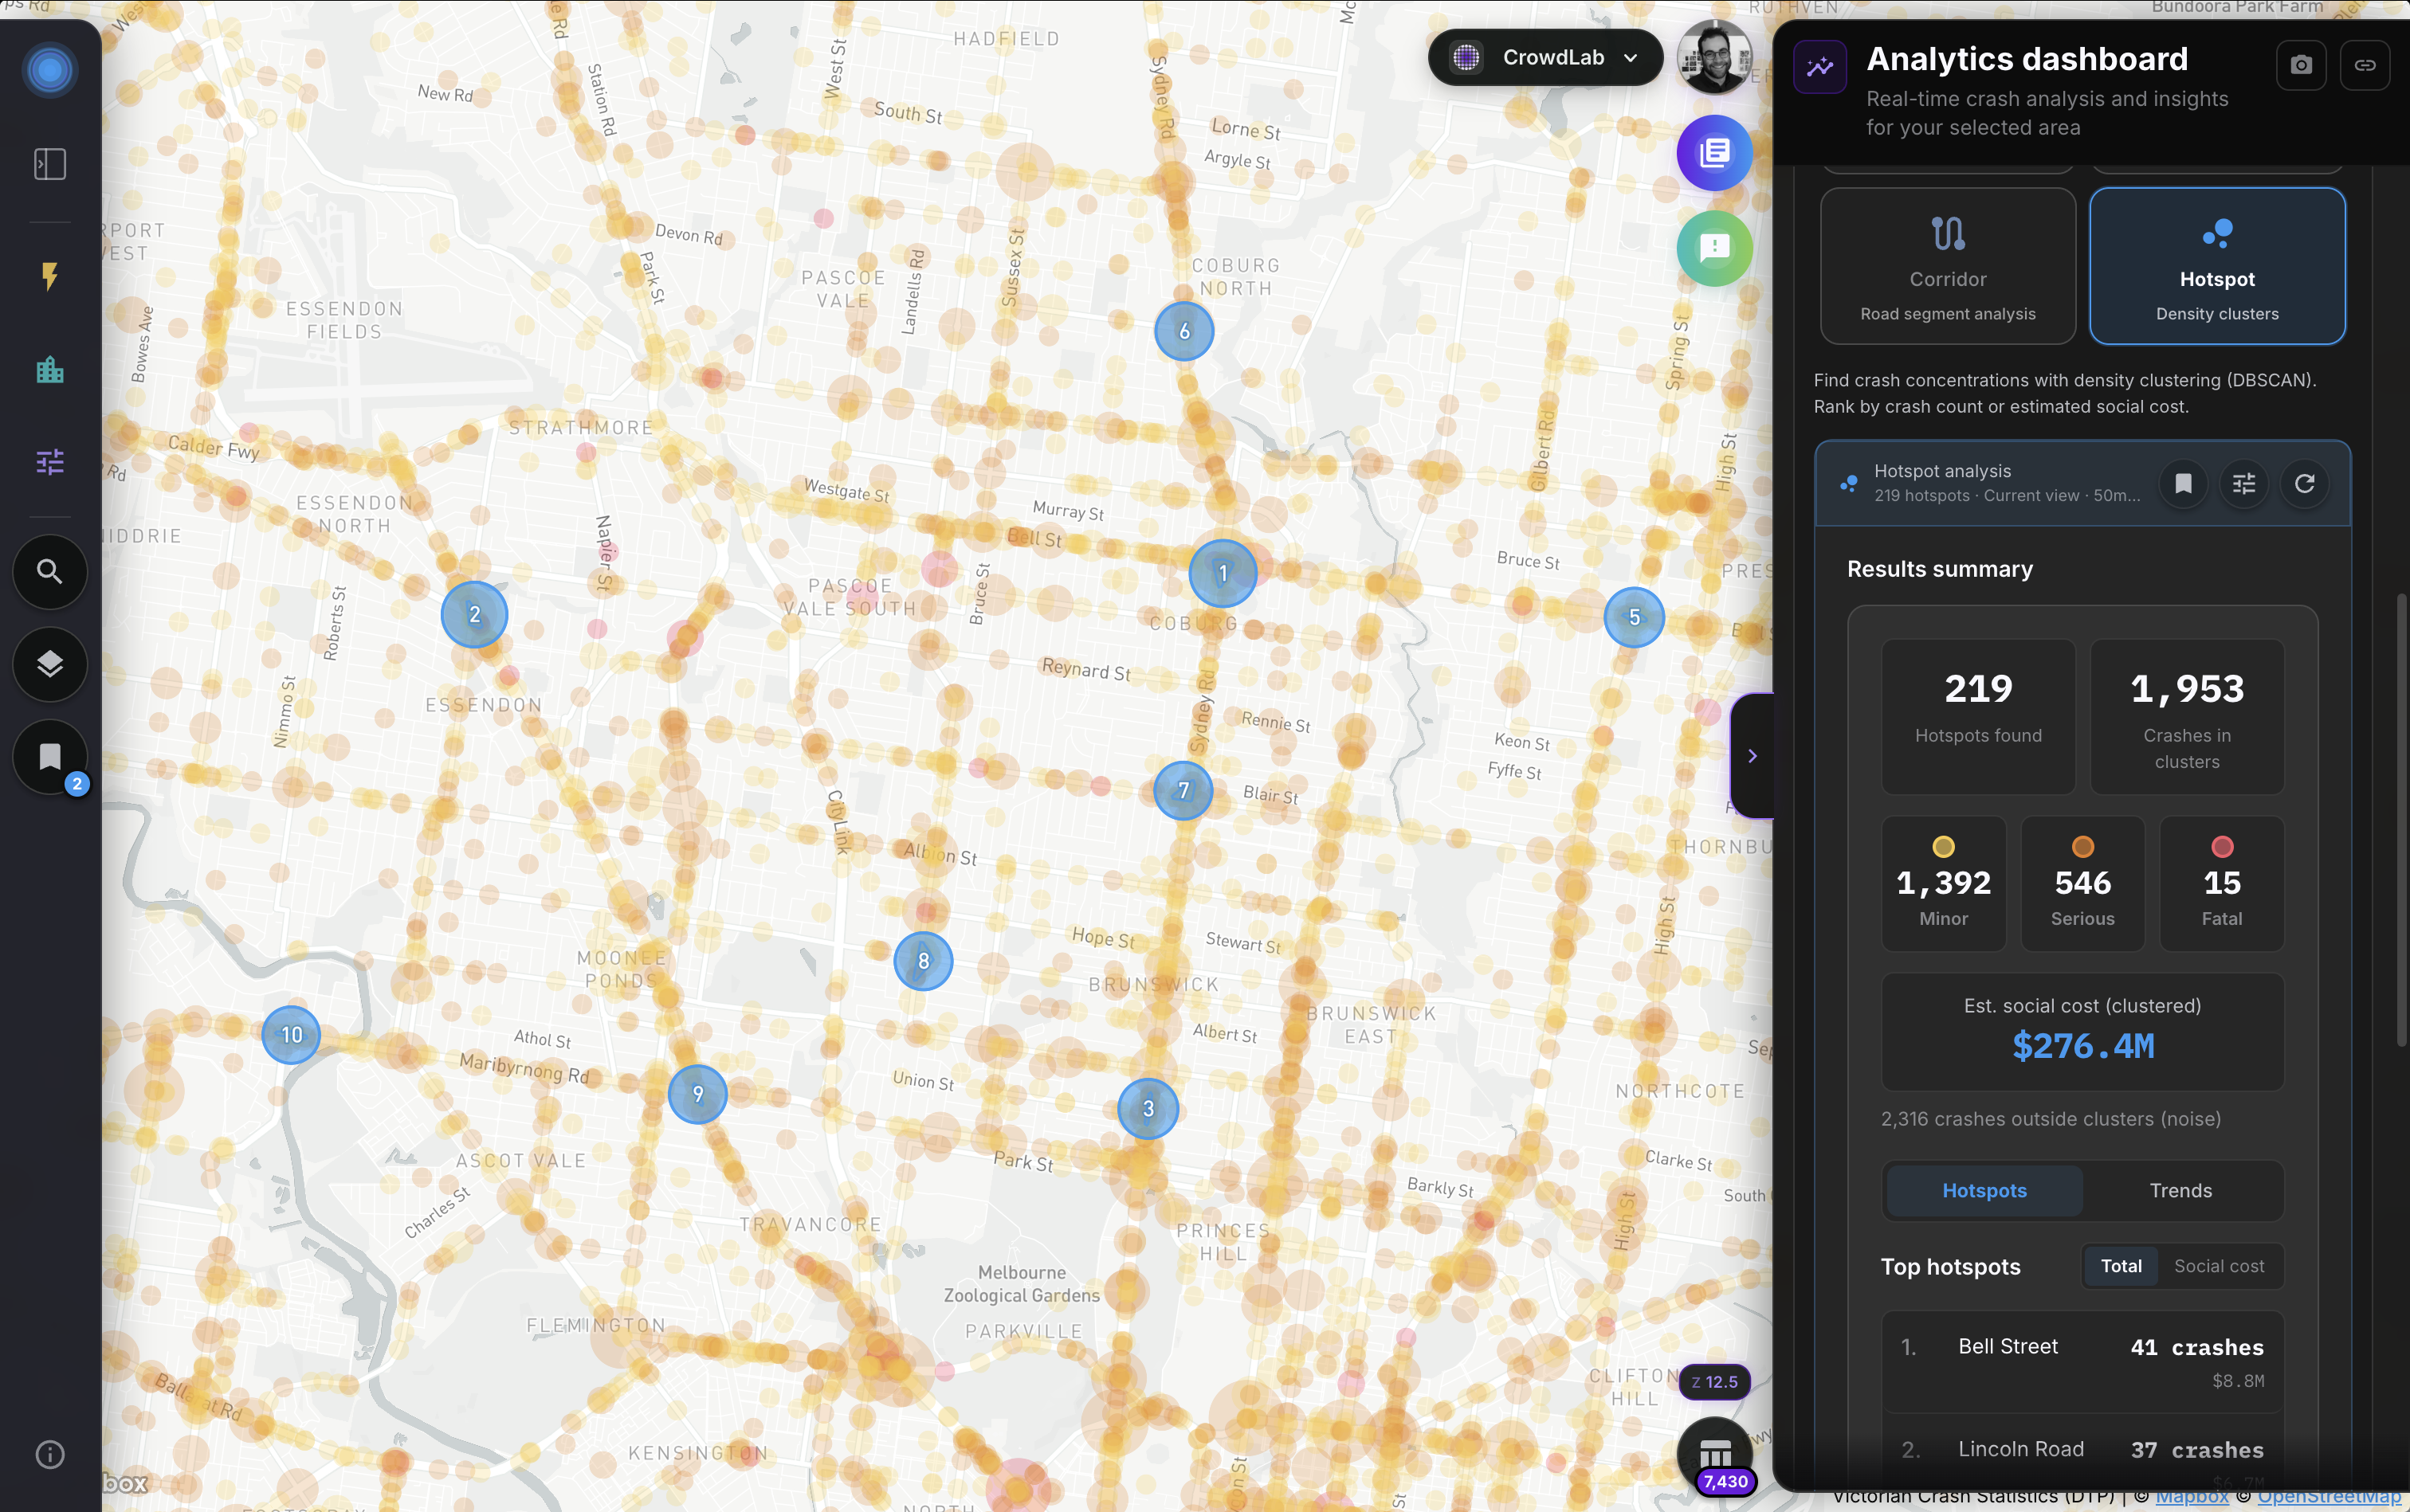
Task: Save the hotspot analysis bookmark
Action: pyautogui.click(x=2183, y=484)
